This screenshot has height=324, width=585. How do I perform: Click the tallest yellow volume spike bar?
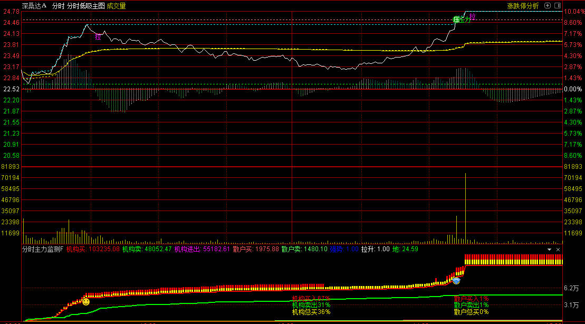click(466, 208)
